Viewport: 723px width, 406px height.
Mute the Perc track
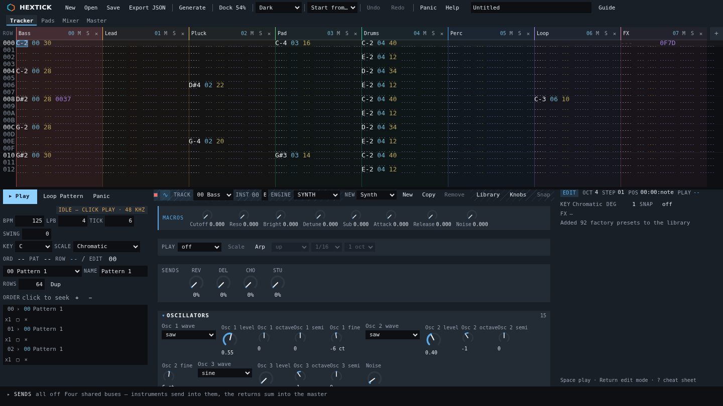pos(511,34)
